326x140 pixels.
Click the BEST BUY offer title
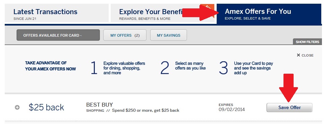tap(100, 105)
